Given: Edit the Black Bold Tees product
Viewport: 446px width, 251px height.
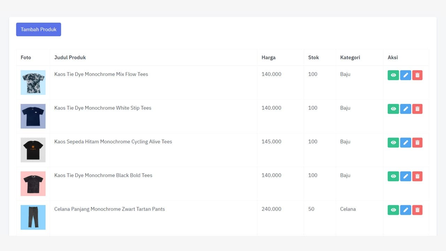Looking at the screenshot, I should click(405, 176).
